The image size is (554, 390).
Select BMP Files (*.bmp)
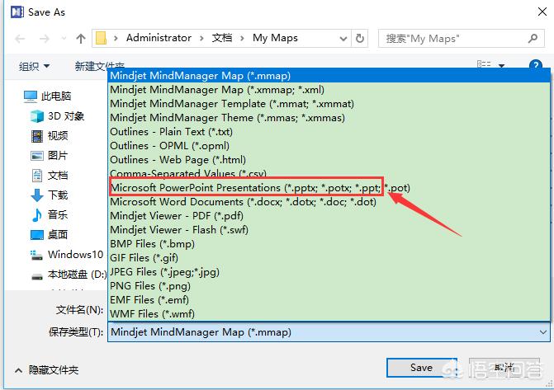[329, 244]
